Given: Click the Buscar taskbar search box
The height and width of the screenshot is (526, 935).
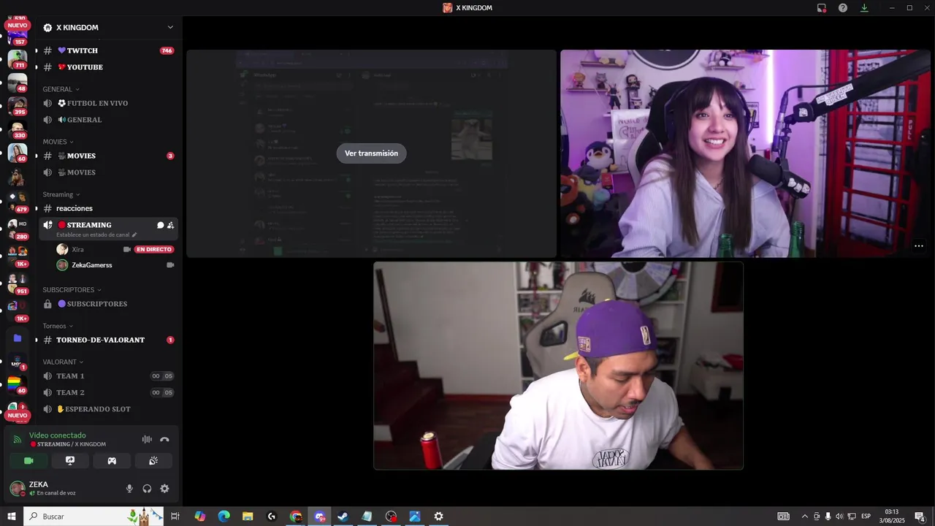Looking at the screenshot, I should (94, 517).
